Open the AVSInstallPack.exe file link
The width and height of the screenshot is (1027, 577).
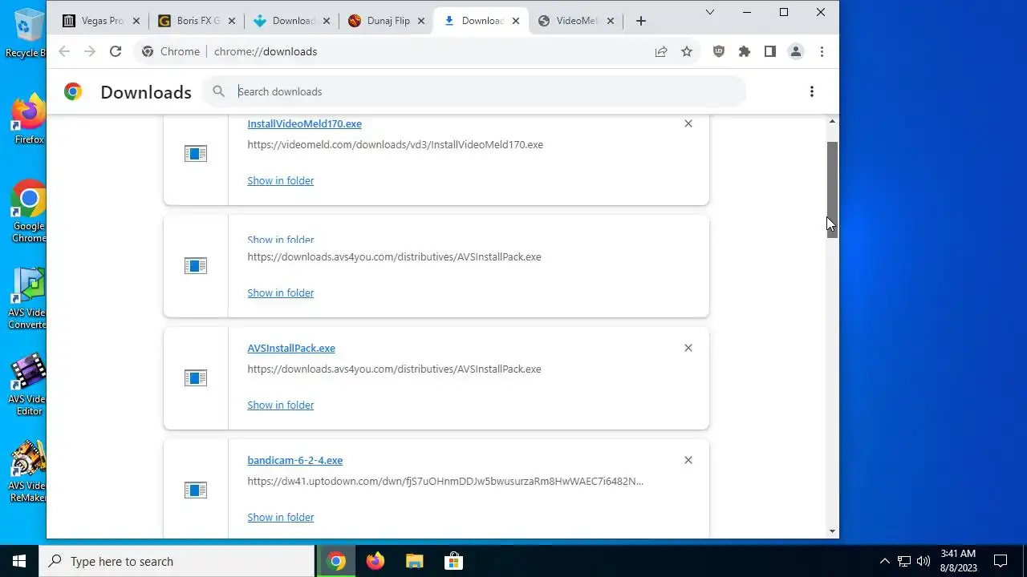(x=291, y=348)
